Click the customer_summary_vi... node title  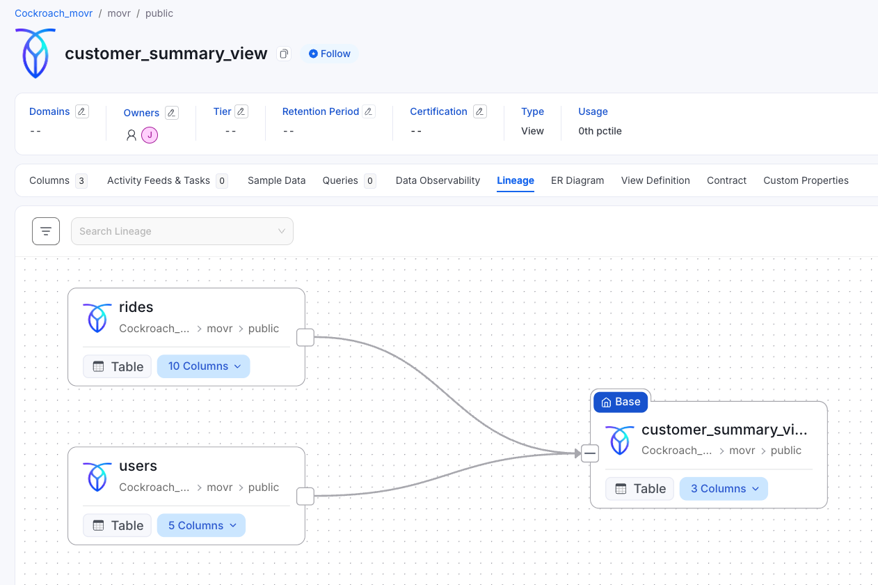[724, 430]
